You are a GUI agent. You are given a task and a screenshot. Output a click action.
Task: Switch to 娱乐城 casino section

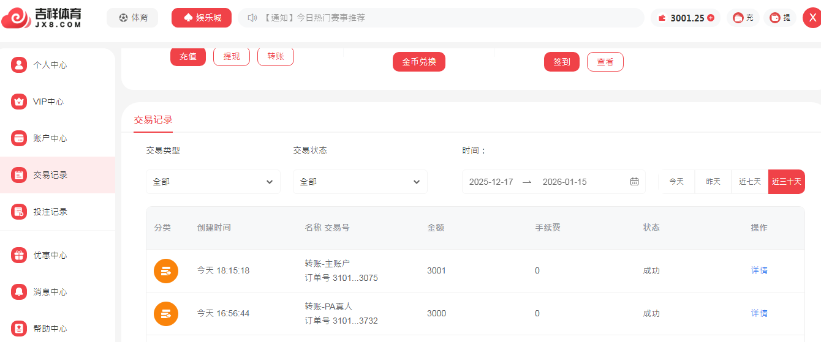[201, 18]
